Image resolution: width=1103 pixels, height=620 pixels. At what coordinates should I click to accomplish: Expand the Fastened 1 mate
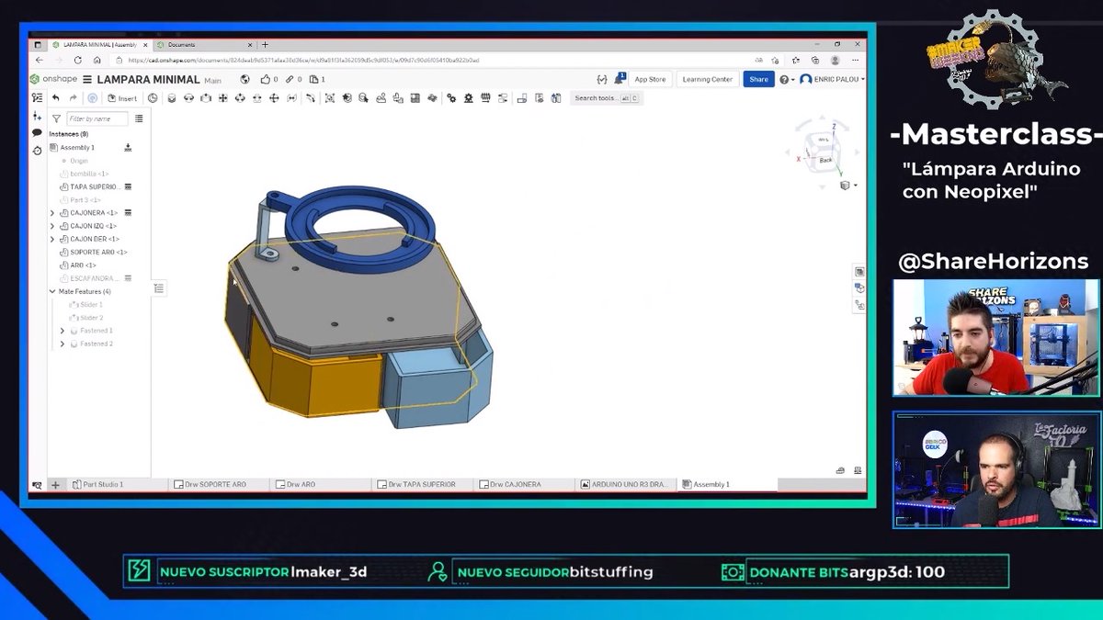[x=63, y=330]
